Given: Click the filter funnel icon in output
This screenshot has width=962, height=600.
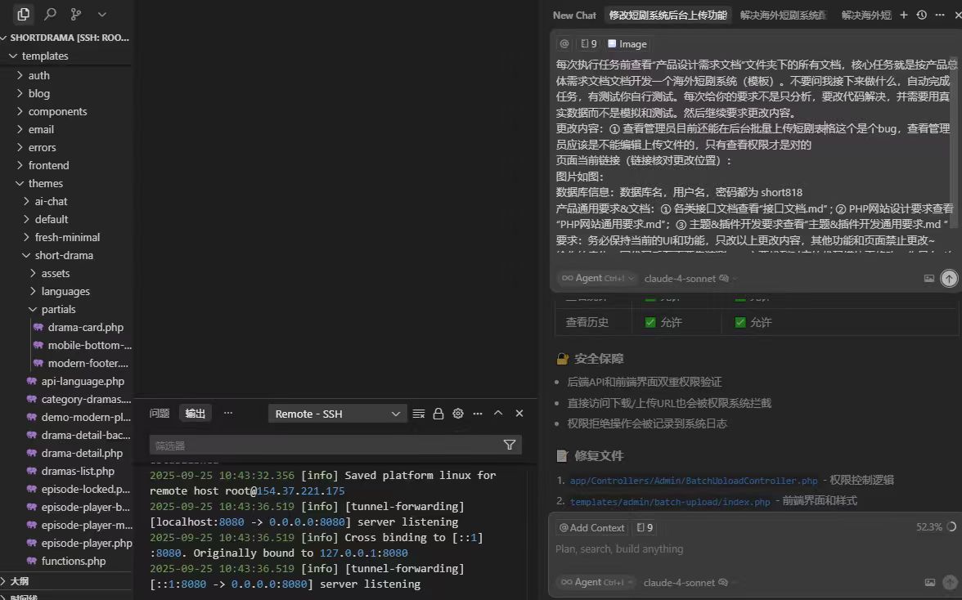Looking at the screenshot, I should [x=509, y=445].
